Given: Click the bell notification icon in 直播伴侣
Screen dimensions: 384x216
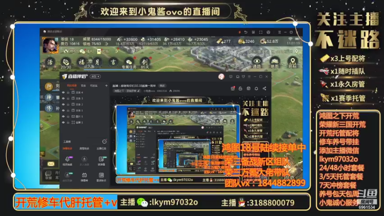Looking at the screenshot, I should point(256,88).
